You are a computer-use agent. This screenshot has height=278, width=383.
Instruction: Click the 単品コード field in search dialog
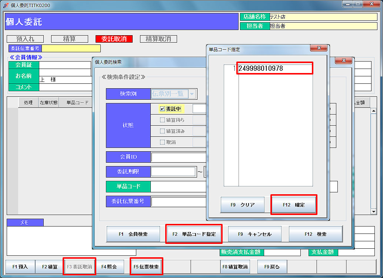pyautogui.click(x=179, y=186)
